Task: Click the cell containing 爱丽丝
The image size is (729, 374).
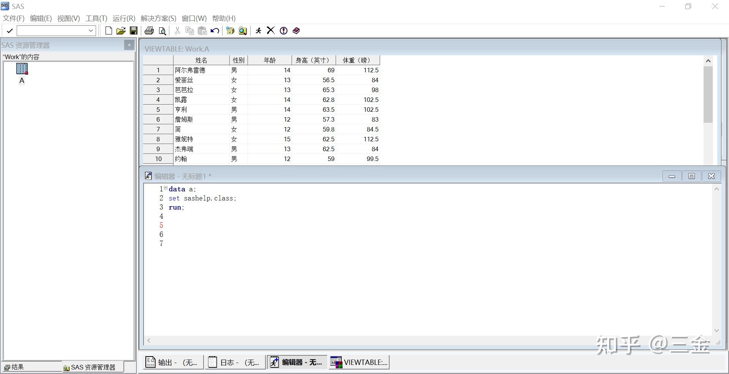Action: (x=201, y=80)
